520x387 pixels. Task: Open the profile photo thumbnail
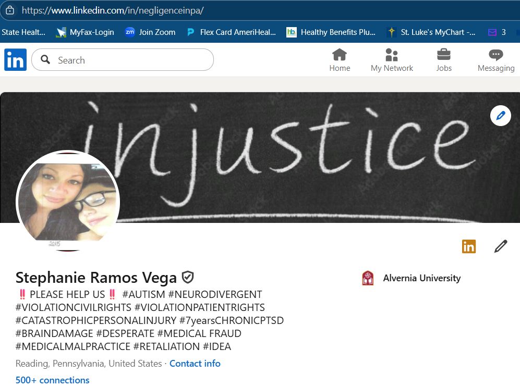[x=68, y=201]
